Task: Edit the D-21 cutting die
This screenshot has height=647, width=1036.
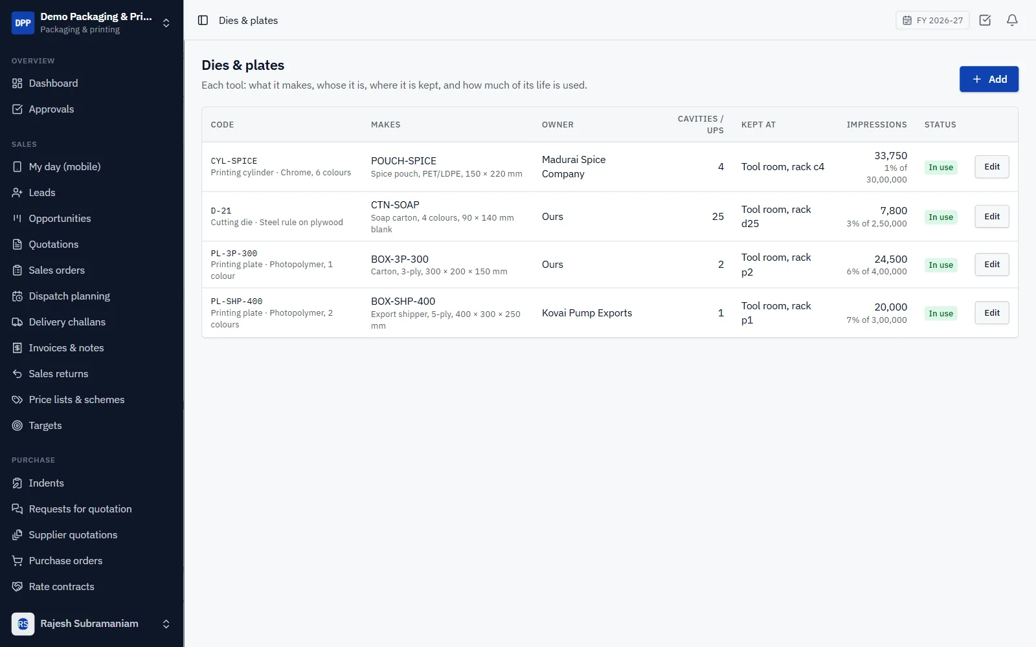Action: click(992, 217)
